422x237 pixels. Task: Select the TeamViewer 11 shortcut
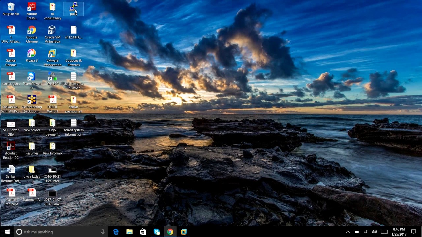point(32,81)
